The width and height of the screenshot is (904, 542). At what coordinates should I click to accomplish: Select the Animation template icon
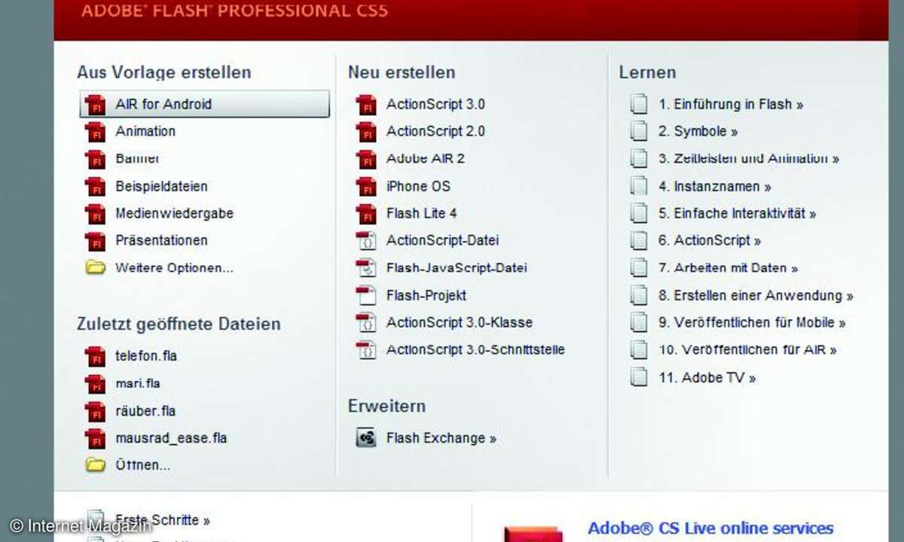(96, 132)
